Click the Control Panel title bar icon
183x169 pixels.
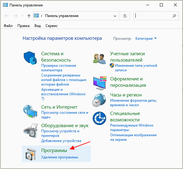5,5
